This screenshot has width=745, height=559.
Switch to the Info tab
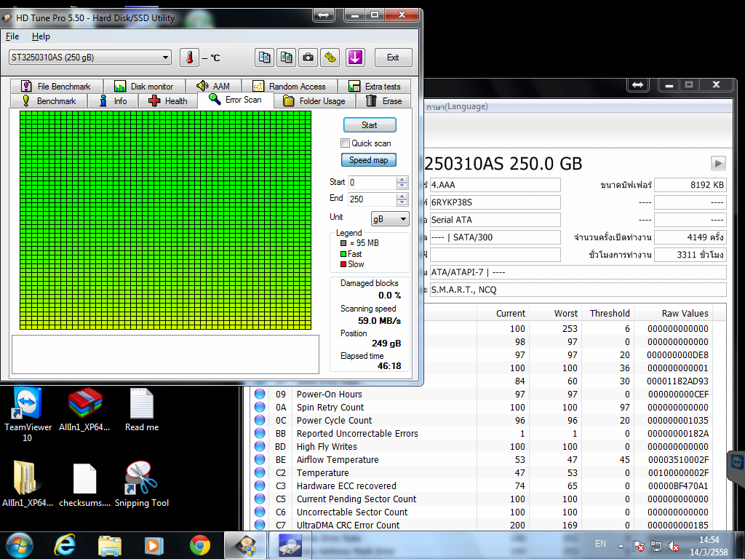coord(113,100)
